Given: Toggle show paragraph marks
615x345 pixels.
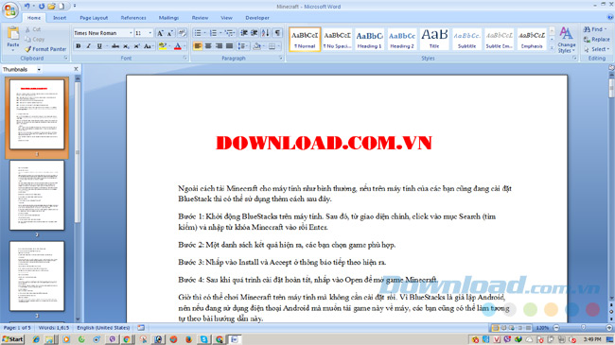Looking at the screenshot, I should [x=277, y=33].
